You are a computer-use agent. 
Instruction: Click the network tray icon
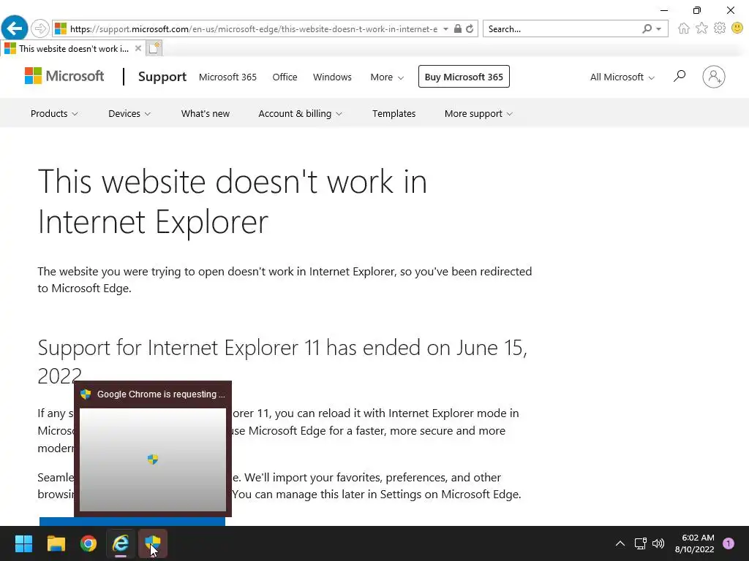tap(640, 543)
